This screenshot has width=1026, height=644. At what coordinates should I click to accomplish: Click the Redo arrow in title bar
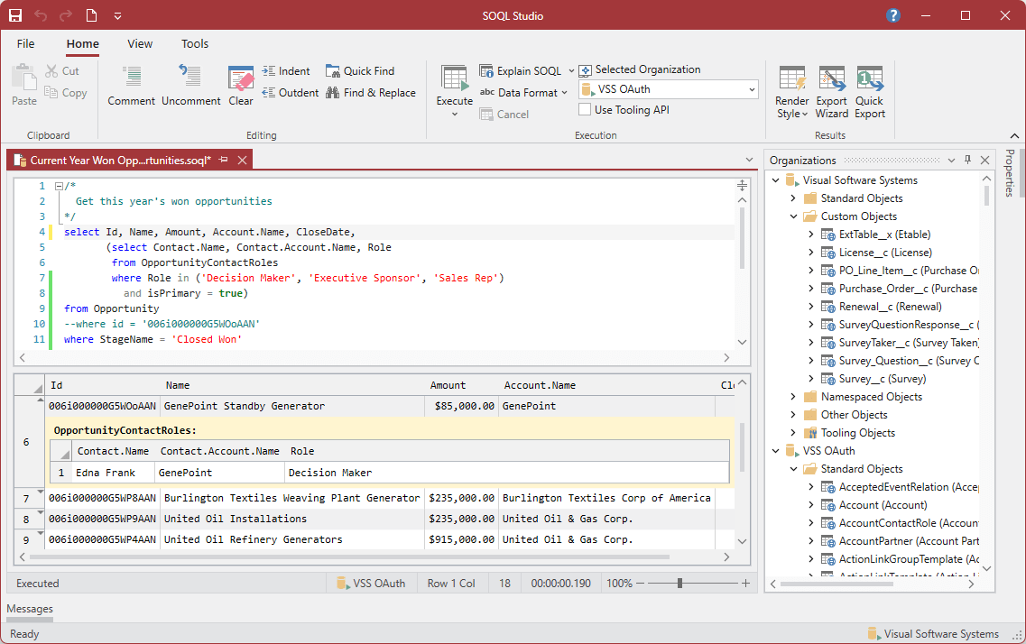pos(66,15)
